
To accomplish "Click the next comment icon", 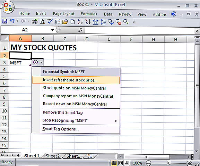I will tap(126, 22).
